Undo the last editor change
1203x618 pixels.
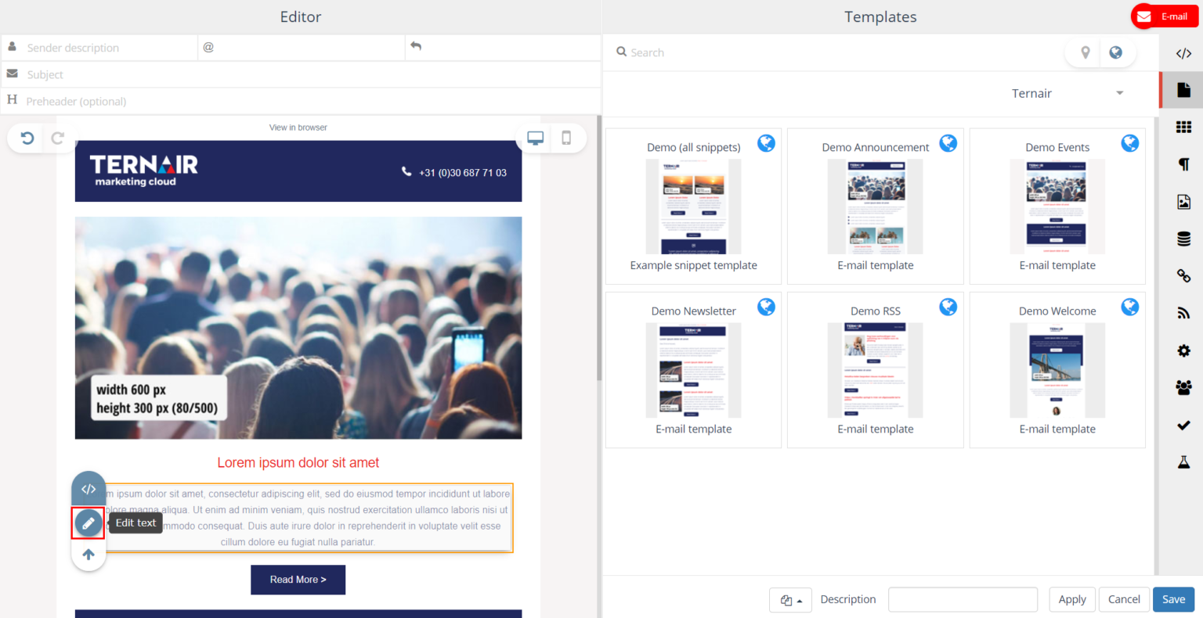27,138
